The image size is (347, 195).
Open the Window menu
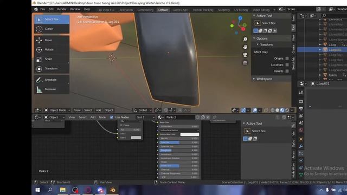[x=75, y=9]
